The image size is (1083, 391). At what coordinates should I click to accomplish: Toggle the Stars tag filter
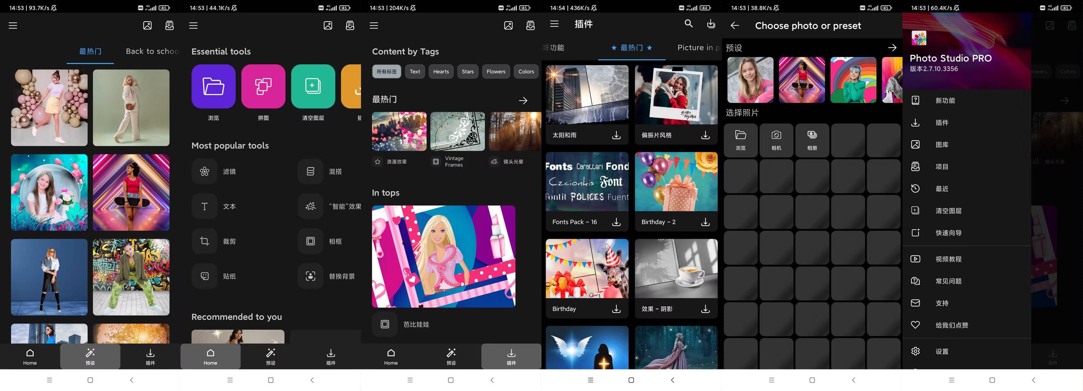(467, 71)
